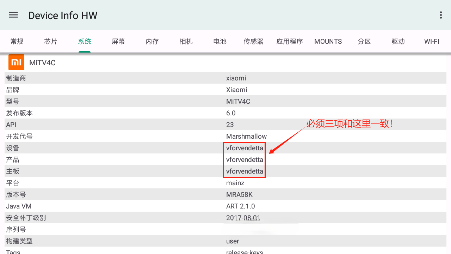Open the MOUNTS tab
The width and height of the screenshot is (451, 254).
click(328, 41)
